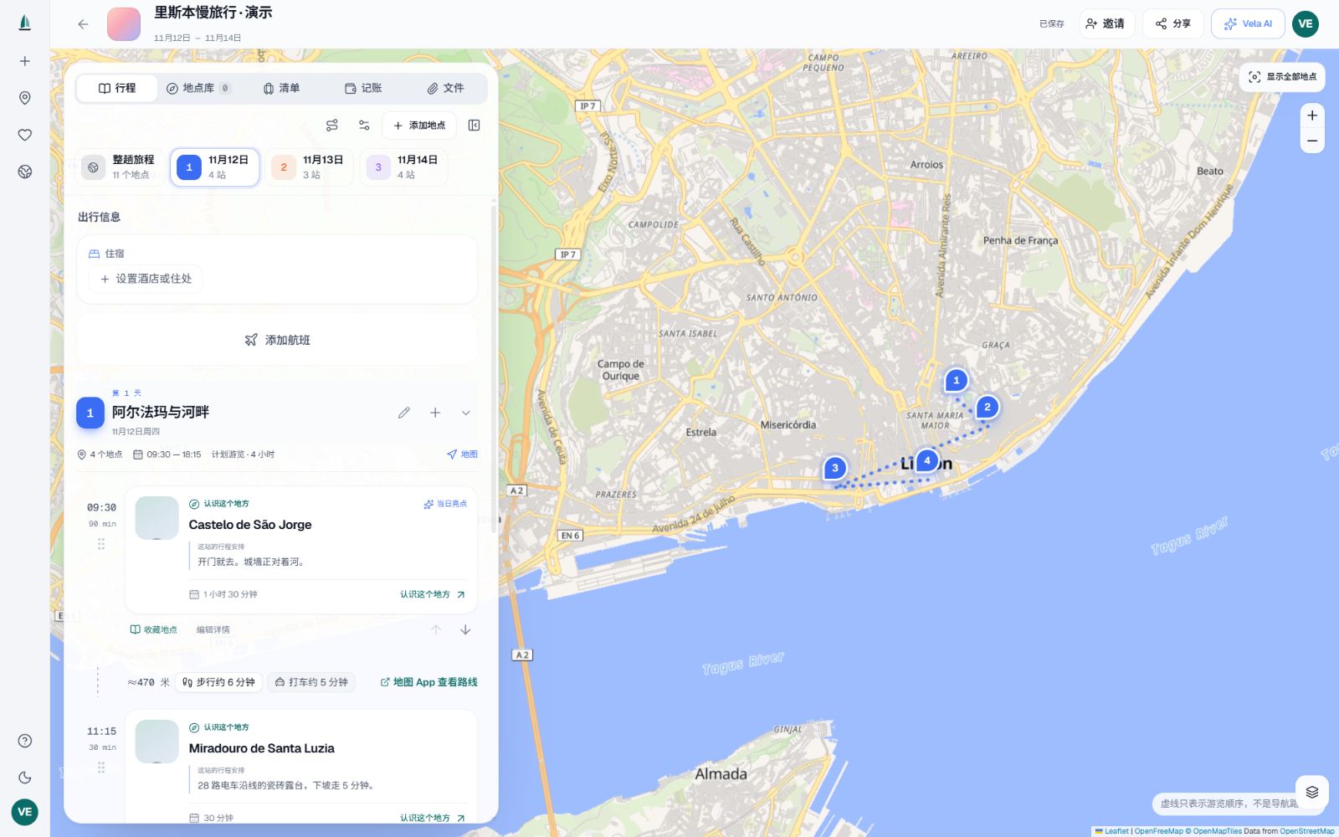
Task: Click the 添加地点 button
Action: (x=419, y=126)
